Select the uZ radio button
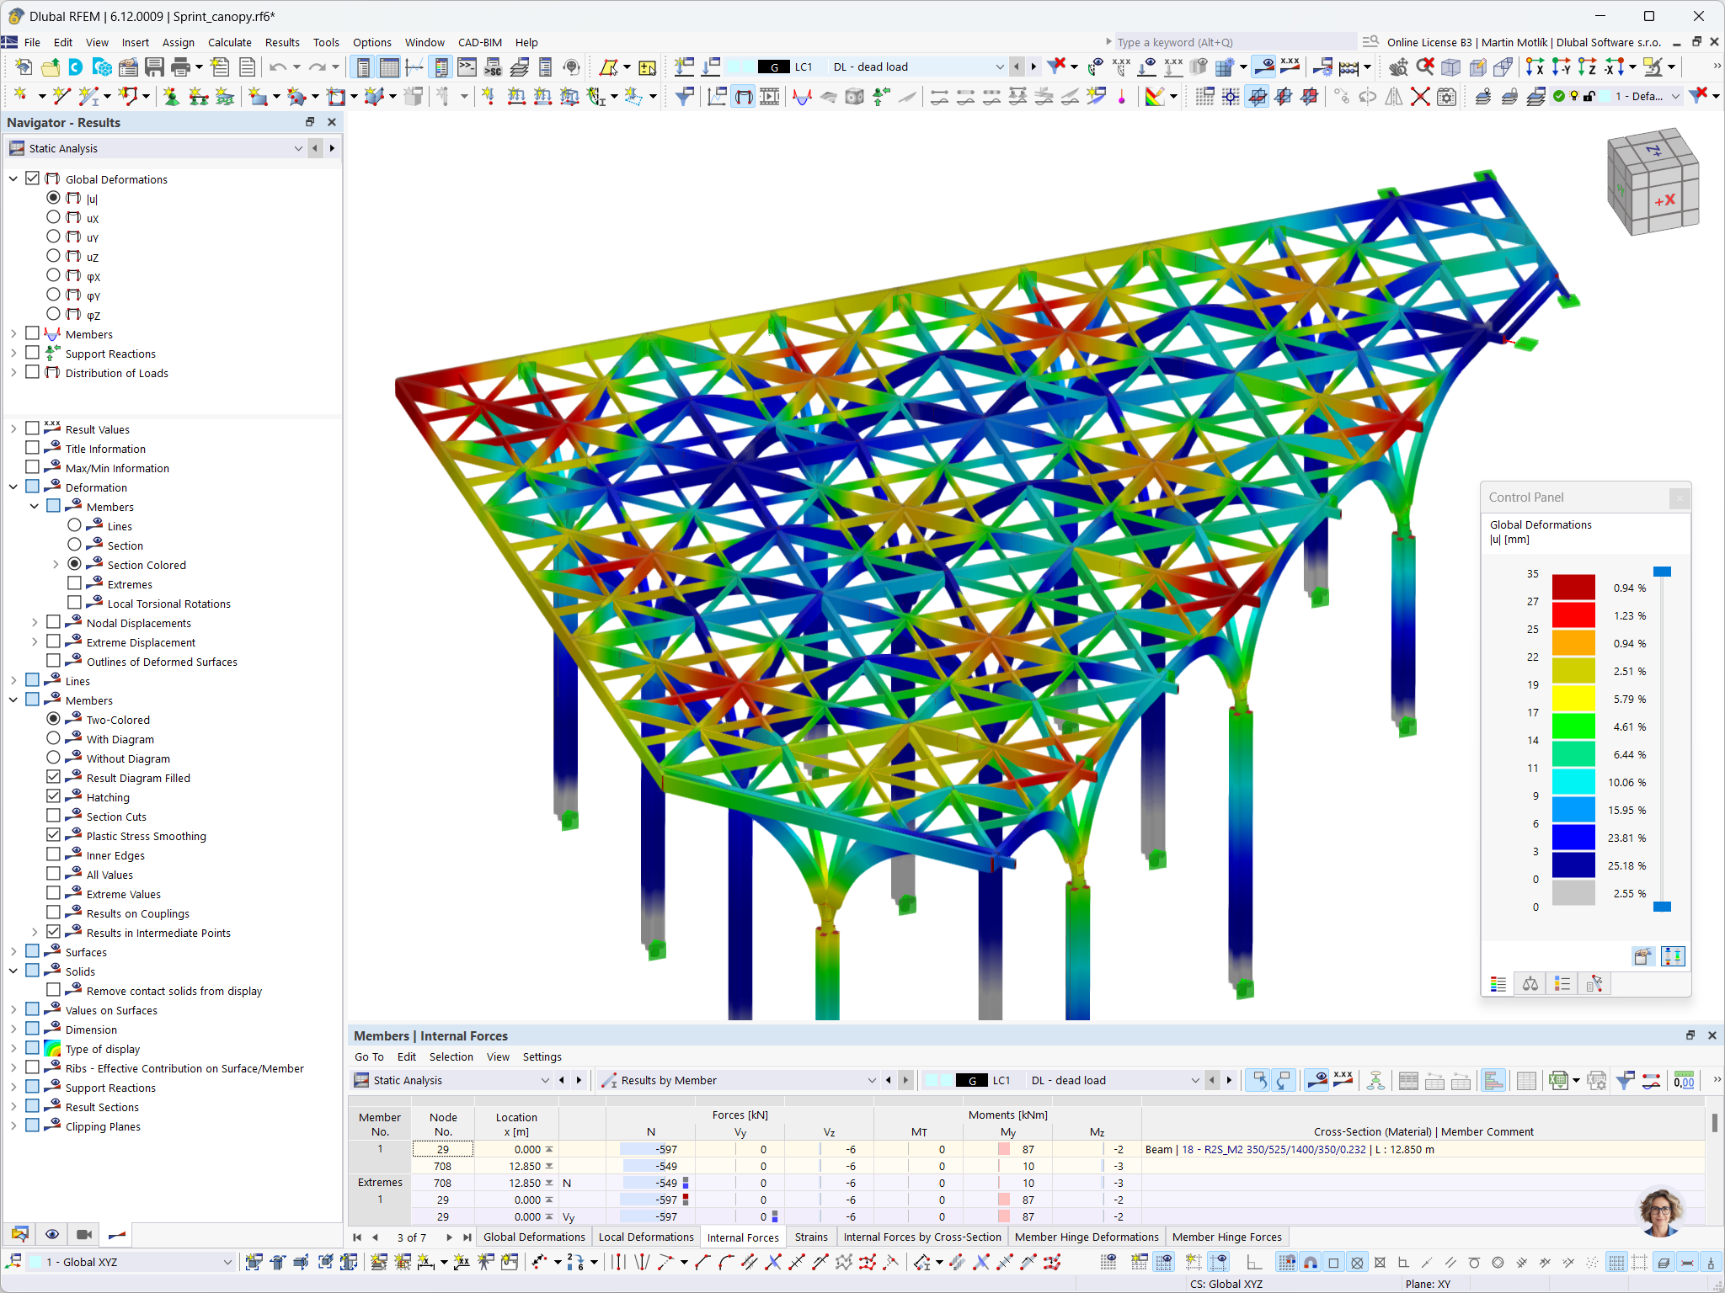1725x1293 pixels. click(54, 256)
